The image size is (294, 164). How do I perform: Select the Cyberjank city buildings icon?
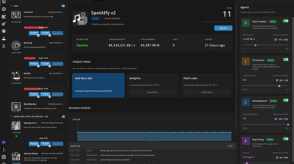coord(16,125)
